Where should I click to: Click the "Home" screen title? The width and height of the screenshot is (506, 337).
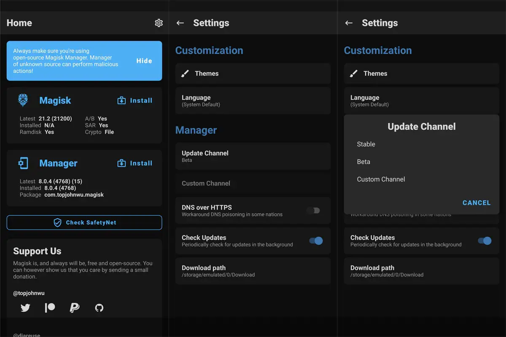(x=19, y=23)
